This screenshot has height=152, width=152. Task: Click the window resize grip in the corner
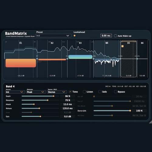(x=150, y=122)
